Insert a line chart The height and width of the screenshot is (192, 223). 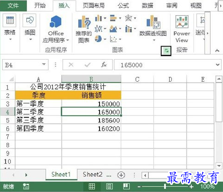coord(99,29)
